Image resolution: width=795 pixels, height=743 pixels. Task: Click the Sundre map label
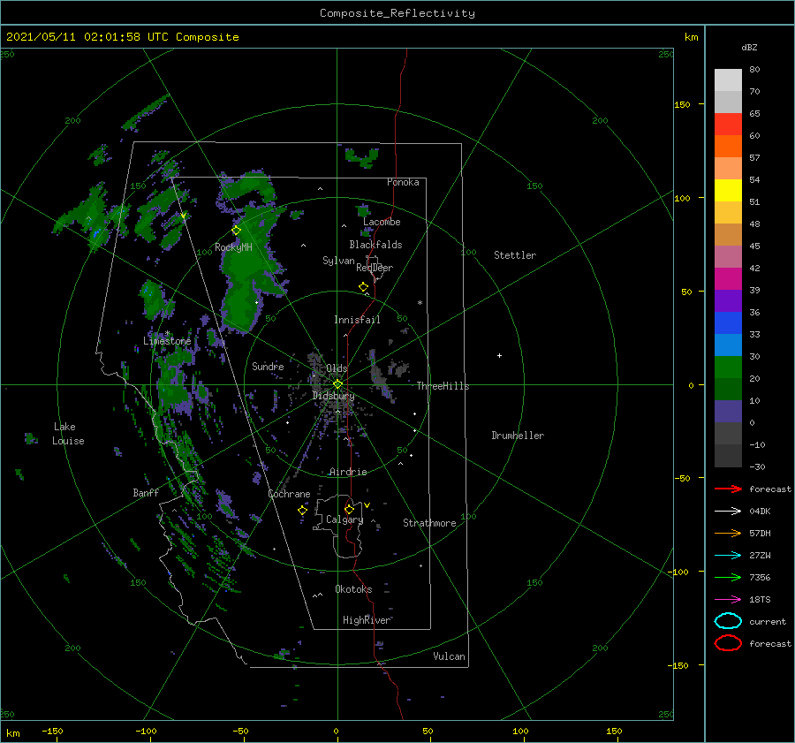point(268,366)
